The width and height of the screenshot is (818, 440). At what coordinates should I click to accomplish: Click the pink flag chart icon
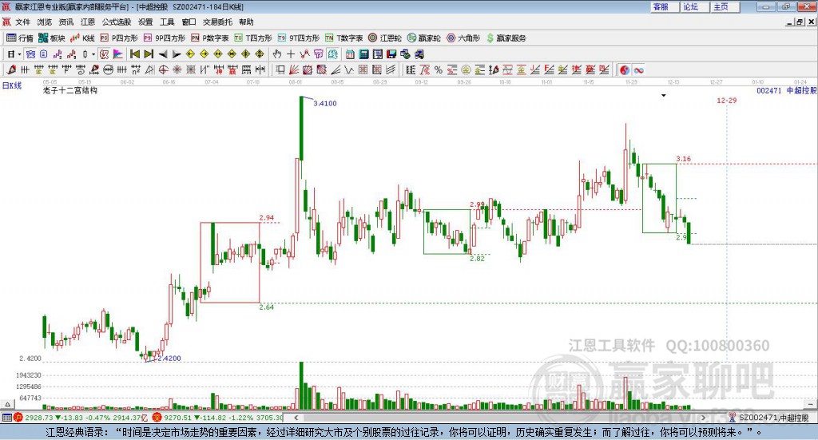click(x=118, y=54)
